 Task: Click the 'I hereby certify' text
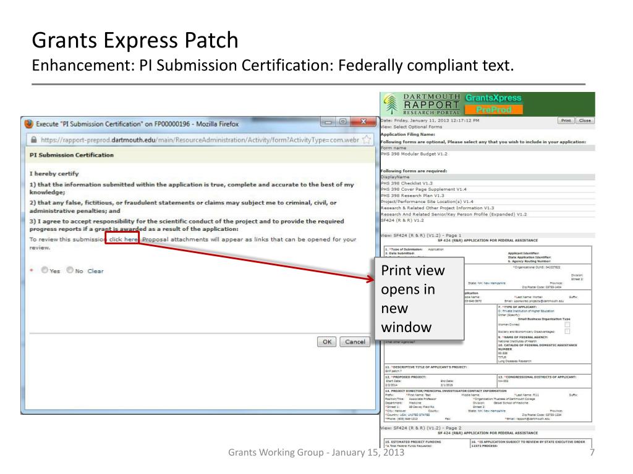pos(54,173)
